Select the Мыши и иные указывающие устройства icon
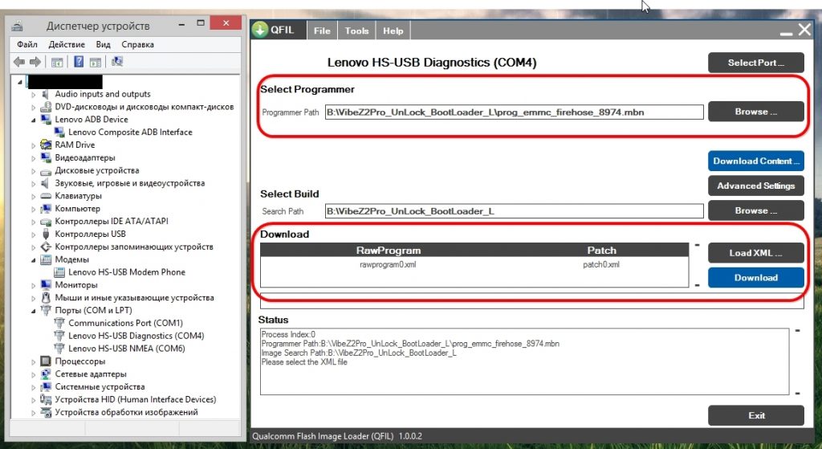Screen dimensions: 822x449 pos(46,297)
